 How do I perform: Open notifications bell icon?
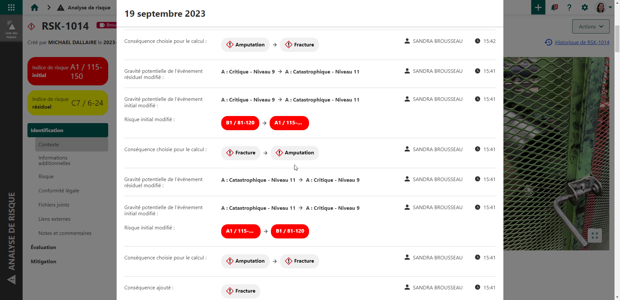point(554,7)
